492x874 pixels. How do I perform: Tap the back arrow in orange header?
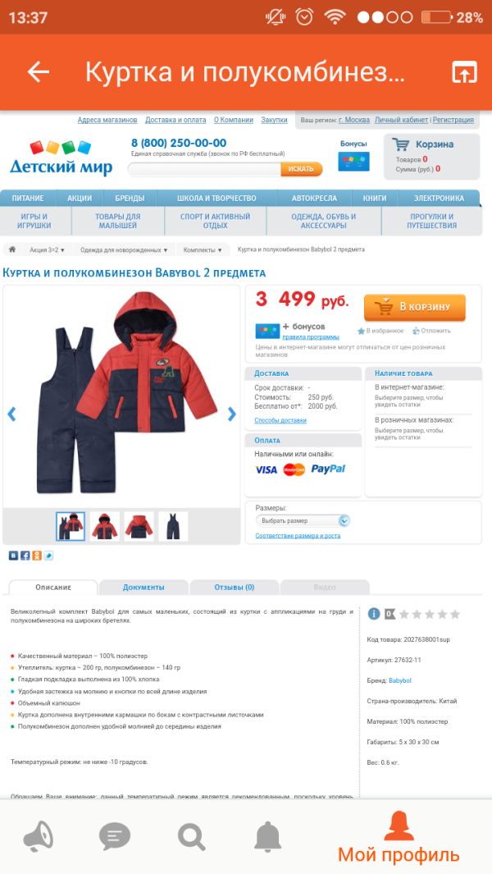point(39,72)
